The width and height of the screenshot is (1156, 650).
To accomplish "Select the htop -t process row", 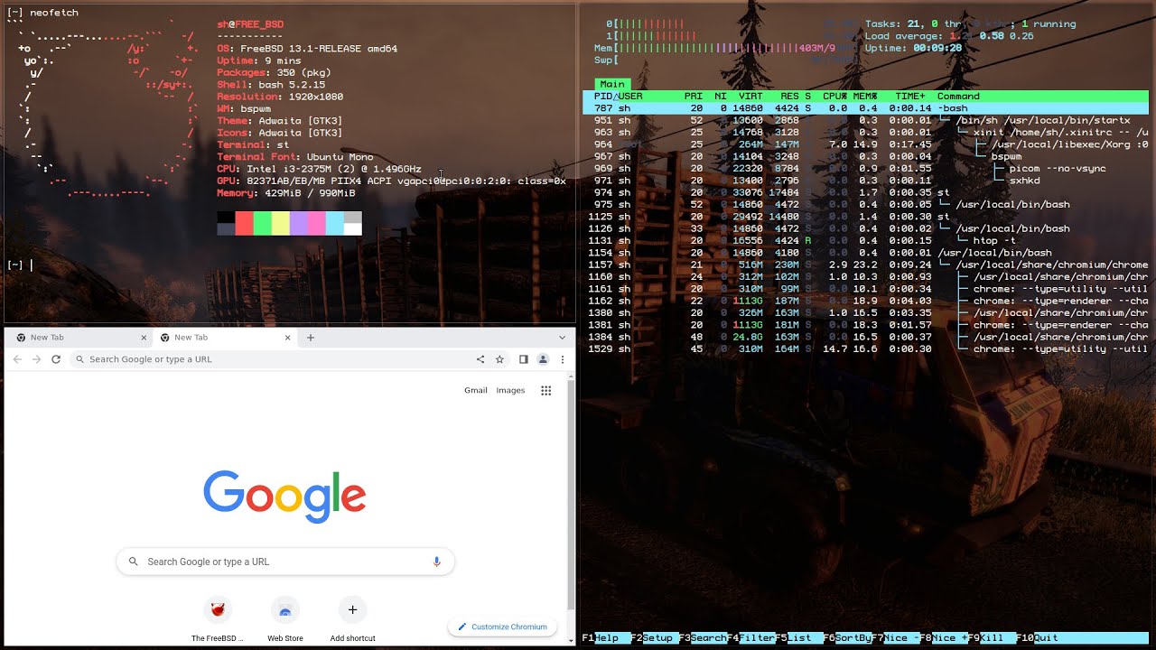I will coord(865,241).
